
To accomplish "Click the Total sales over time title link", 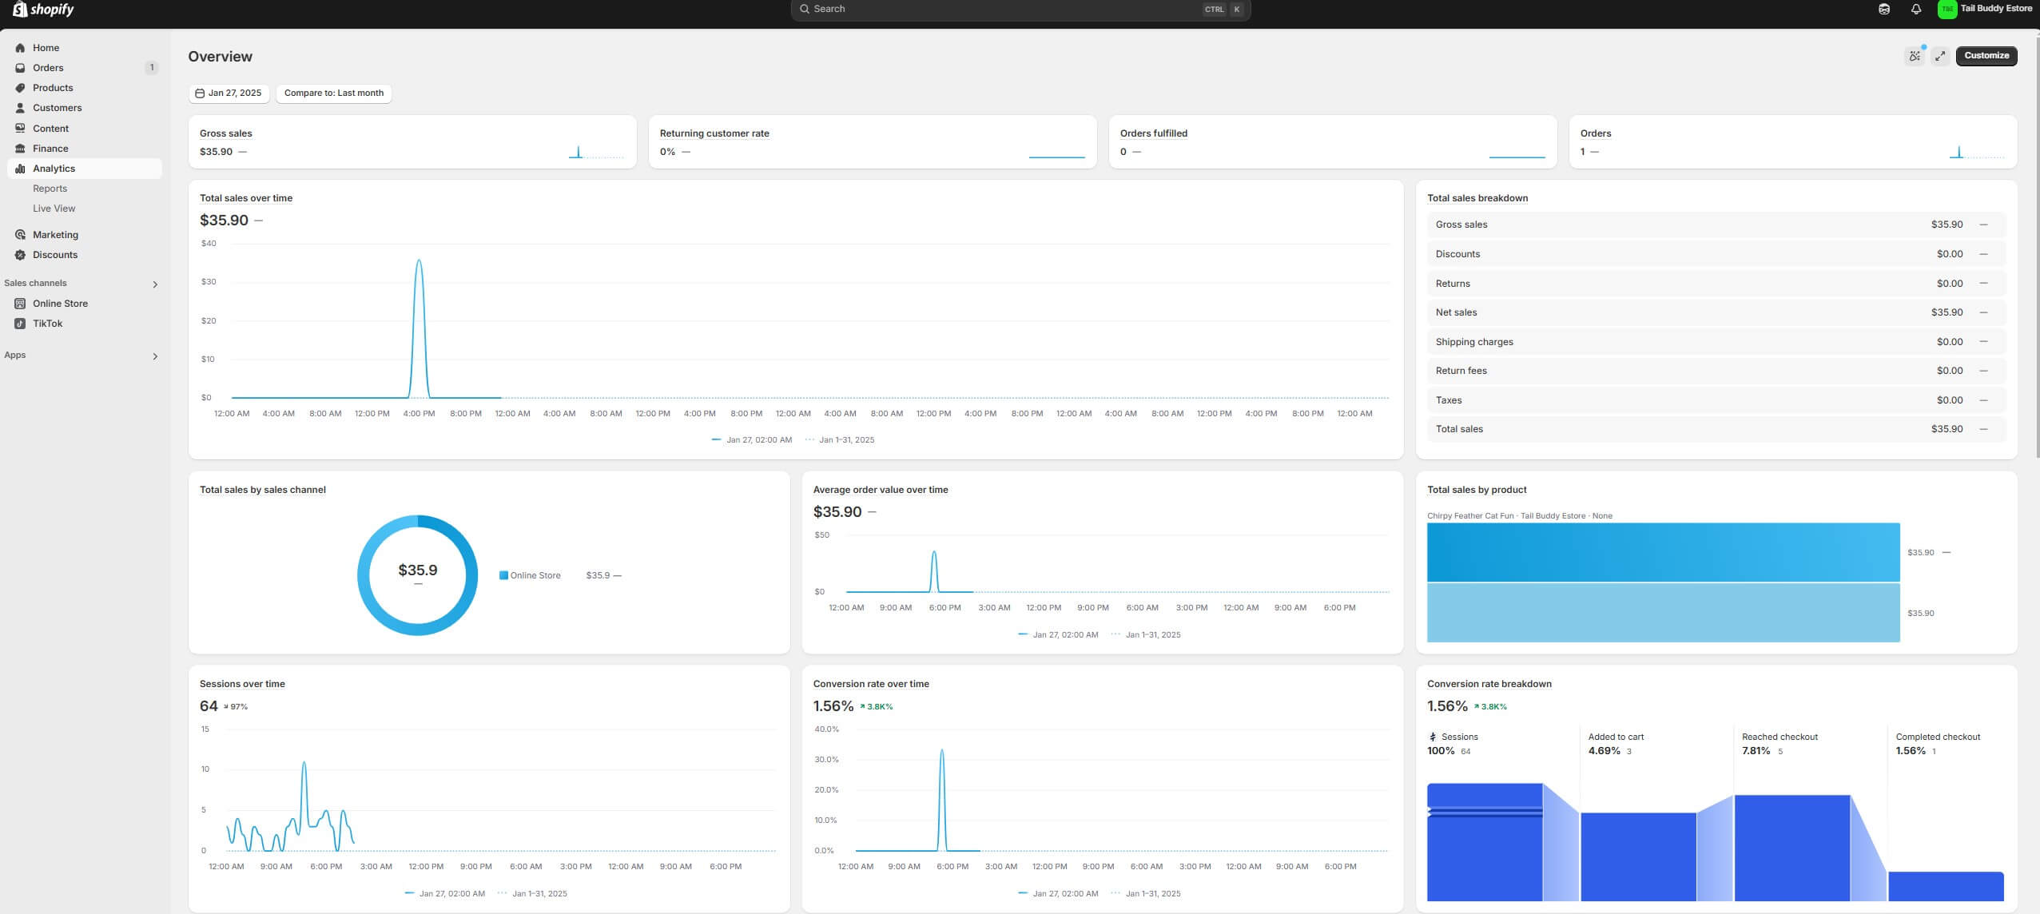I will [x=245, y=198].
